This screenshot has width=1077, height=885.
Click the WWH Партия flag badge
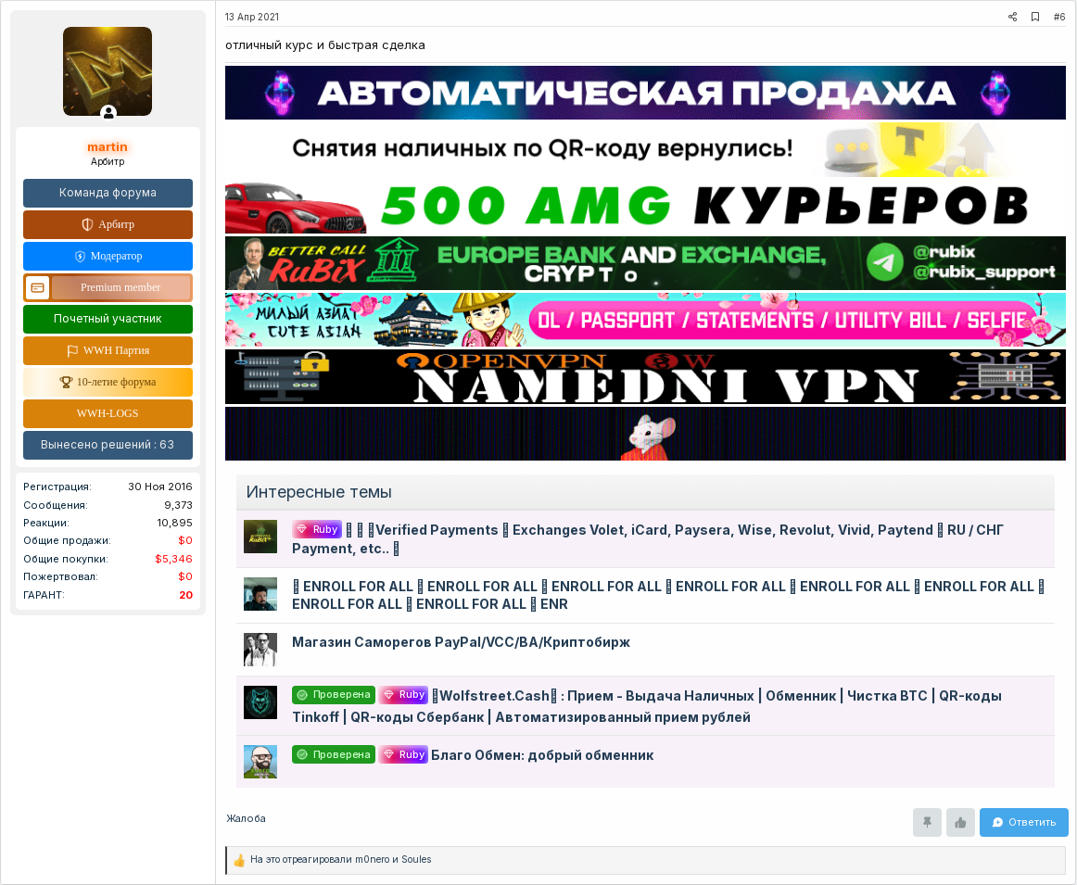coord(108,351)
